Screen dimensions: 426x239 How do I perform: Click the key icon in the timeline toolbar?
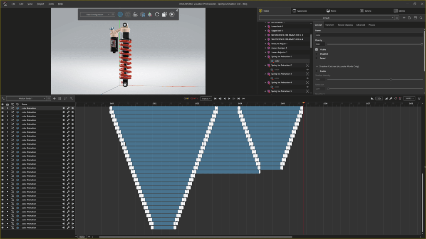coord(391,99)
